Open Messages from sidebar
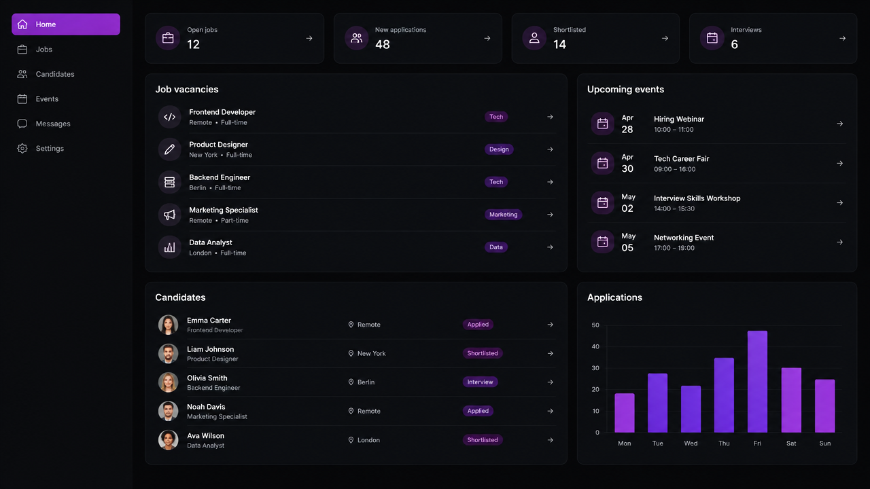The height and width of the screenshot is (489, 870). tap(66, 124)
